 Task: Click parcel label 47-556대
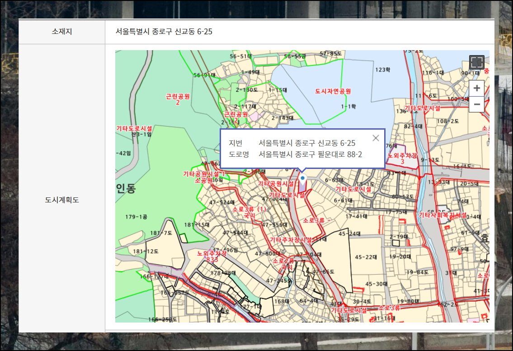[275, 225]
